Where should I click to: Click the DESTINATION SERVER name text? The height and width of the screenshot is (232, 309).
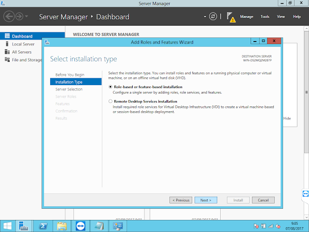click(x=257, y=60)
